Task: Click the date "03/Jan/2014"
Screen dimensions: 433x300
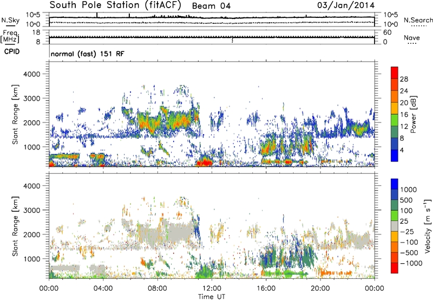Action: (x=346, y=5)
